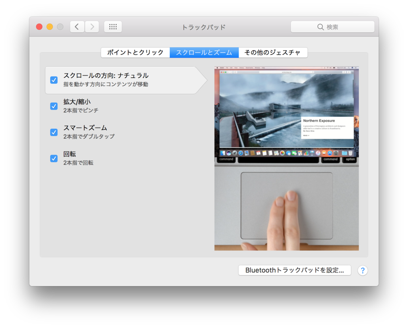Click the 2本指で回転 description text
The width and height of the screenshot is (408, 328).
tap(78, 163)
